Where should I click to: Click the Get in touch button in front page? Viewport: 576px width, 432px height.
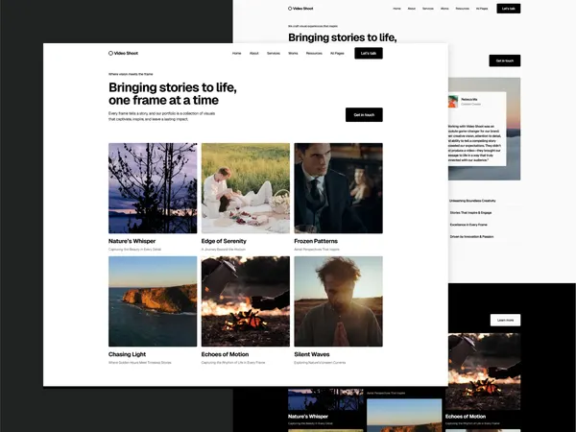(364, 115)
